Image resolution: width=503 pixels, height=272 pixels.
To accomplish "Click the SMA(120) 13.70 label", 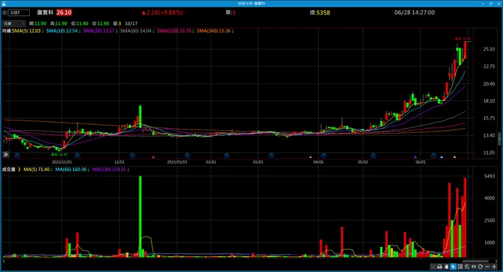I will click(x=175, y=31).
